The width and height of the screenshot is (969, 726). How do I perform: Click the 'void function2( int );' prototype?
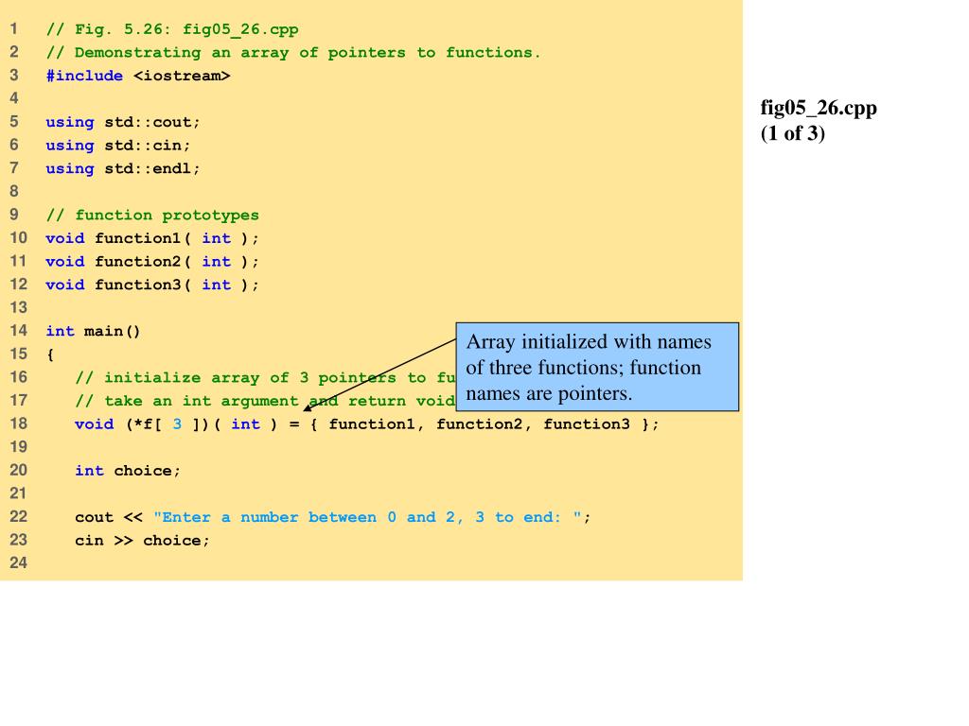pyautogui.click(x=152, y=262)
